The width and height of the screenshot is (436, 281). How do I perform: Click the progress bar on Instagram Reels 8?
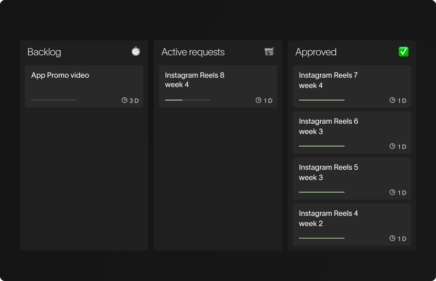(188, 100)
